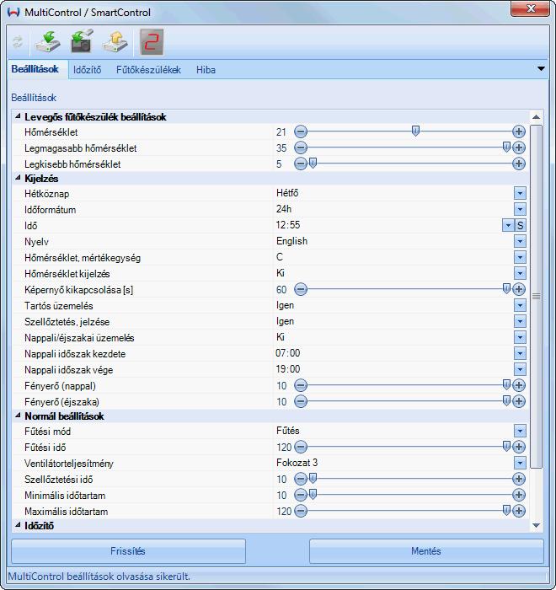The width and height of the screenshot is (556, 590).
Task: Click the green download-to-drive toolbar icon
Action: [48, 41]
